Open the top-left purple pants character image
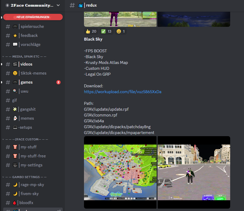 coord(120,19)
